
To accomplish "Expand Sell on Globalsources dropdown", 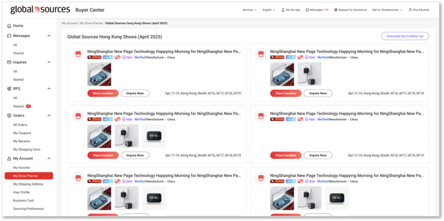I will pos(387,10).
